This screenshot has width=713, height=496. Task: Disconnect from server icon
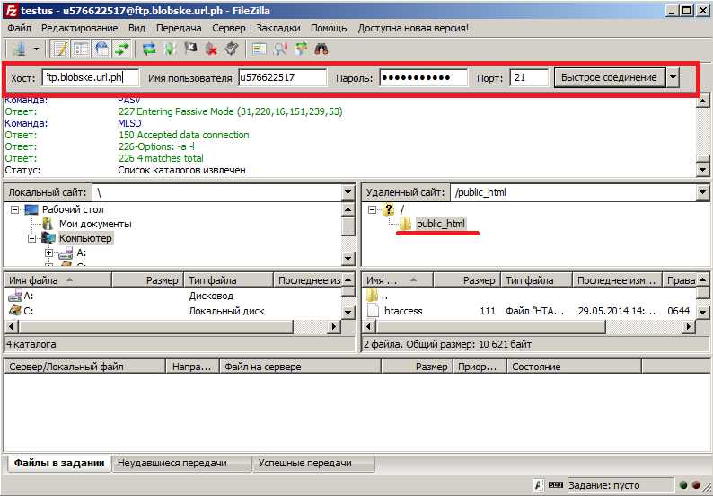pos(211,49)
